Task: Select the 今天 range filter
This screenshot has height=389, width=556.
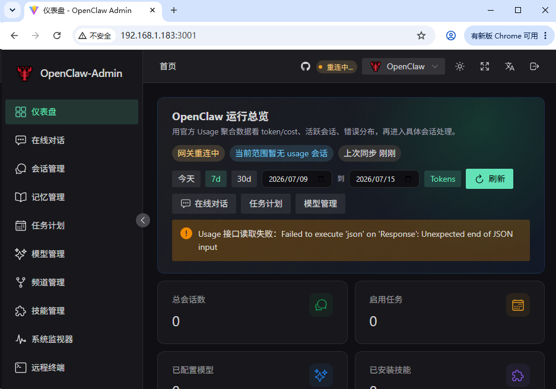Action: [x=186, y=179]
